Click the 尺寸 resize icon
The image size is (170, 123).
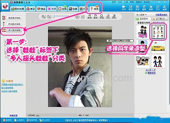click(158, 8)
